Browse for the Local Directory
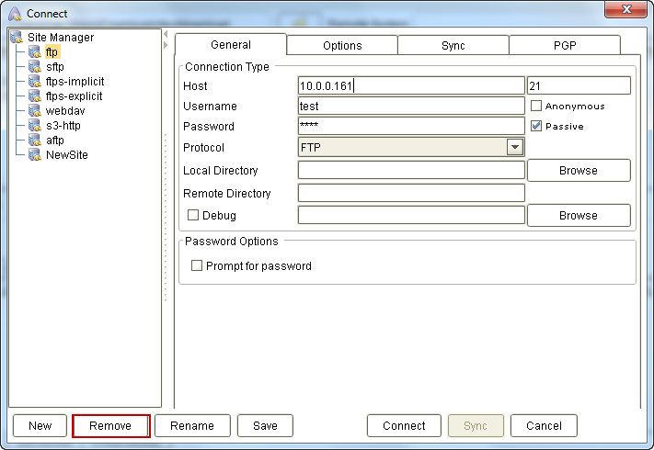Screen dimensions: 654x450 578,171
